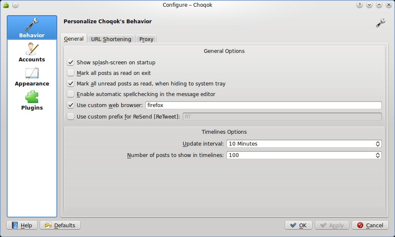Switch to the URL Shortening tab
Image resolution: width=395 pixels, height=237 pixels.
pyautogui.click(x=111, y=39)
